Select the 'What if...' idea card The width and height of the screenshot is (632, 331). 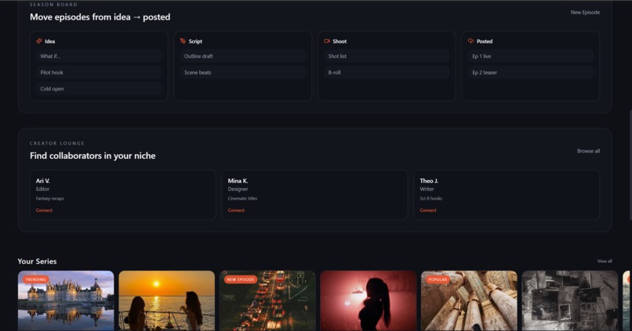pyautogui.click(x=99, y=56)
